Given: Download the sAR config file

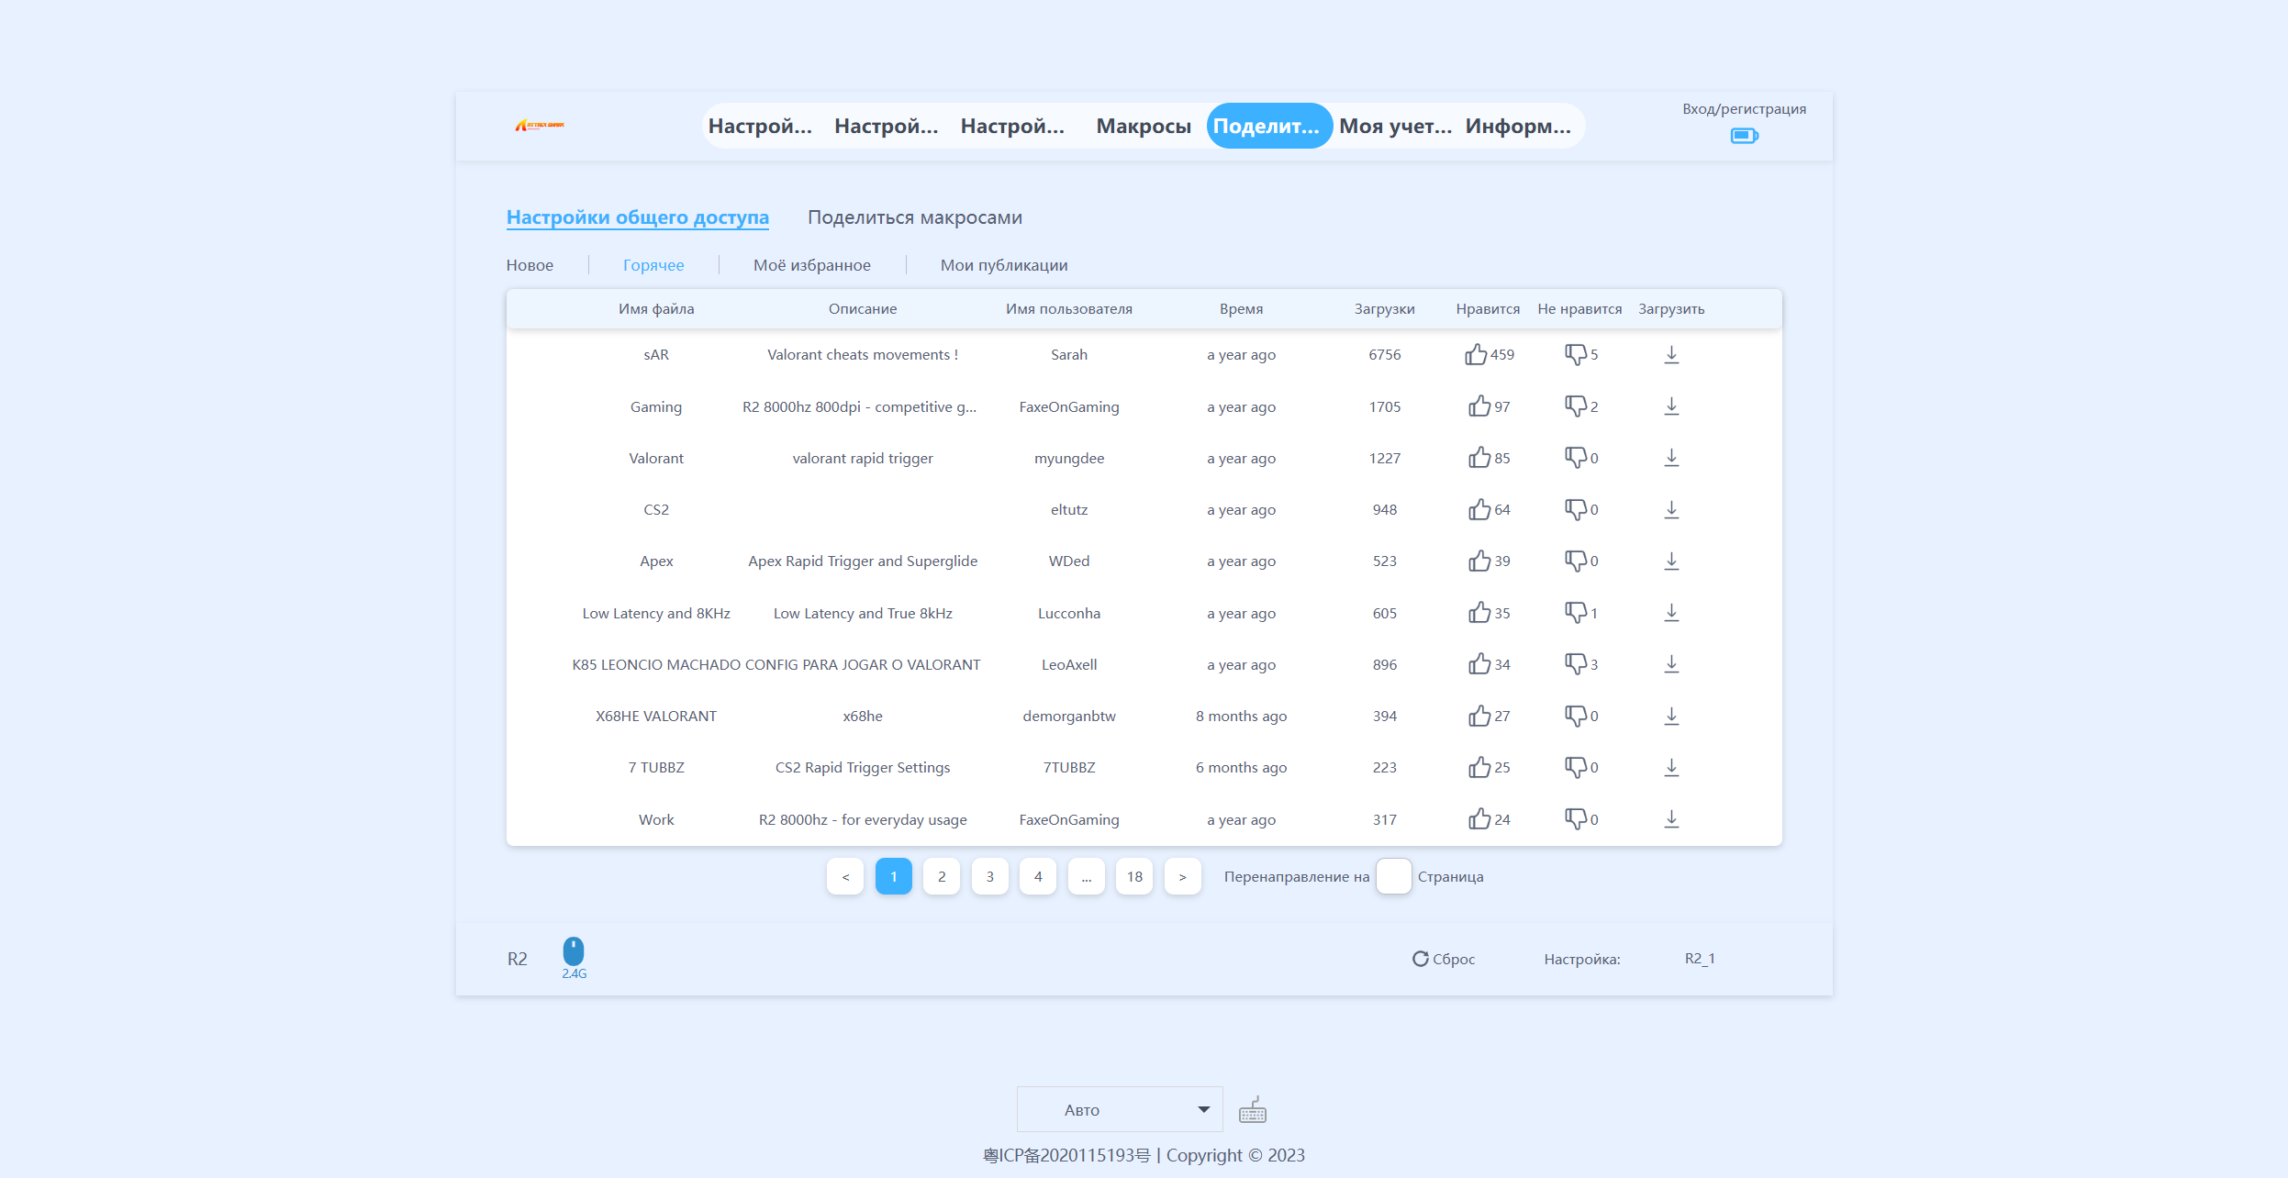Looking at the screenshot, I should click(1671, 354).
